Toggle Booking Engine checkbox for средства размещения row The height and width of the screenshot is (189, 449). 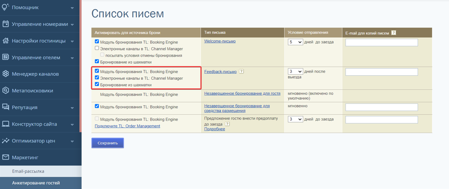pyautogui.click(x=97, y=107)
